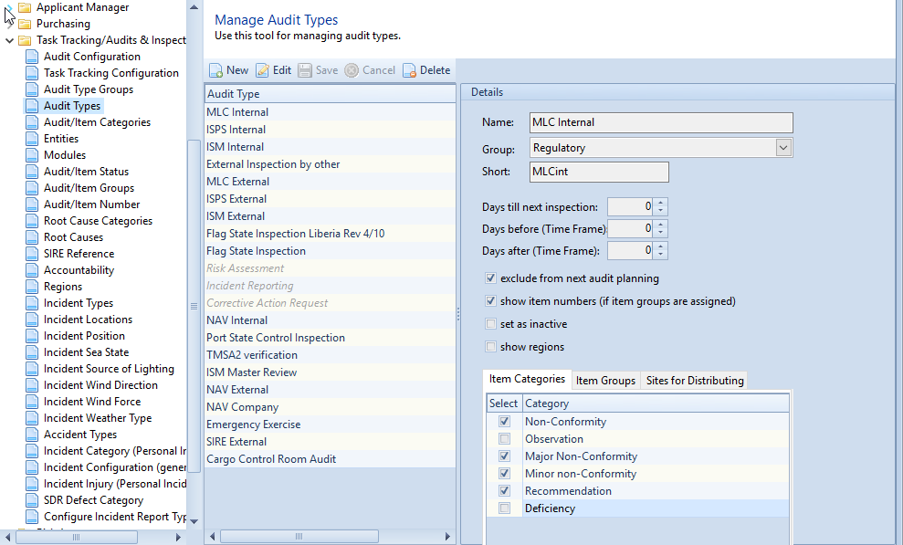The height and width of the screenshot is (545, 903).
Task: Click the Name input field
Action: [661, 122]
